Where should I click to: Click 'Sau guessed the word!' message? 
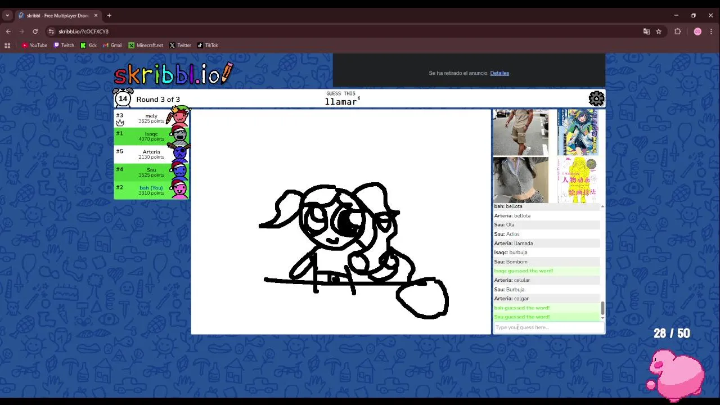point(522,317)
